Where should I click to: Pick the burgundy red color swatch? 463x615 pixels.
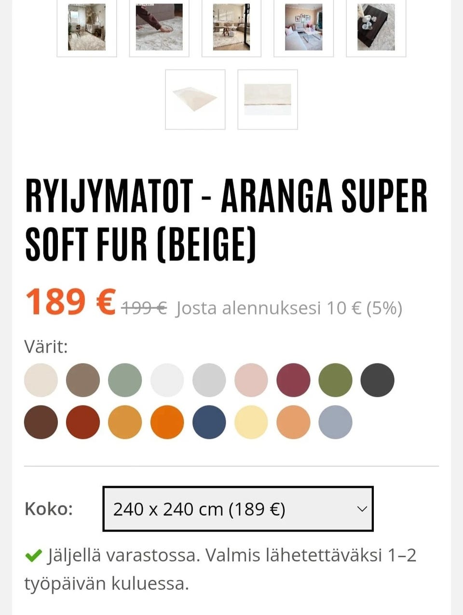pyautogui.click(x=293, y=380)
